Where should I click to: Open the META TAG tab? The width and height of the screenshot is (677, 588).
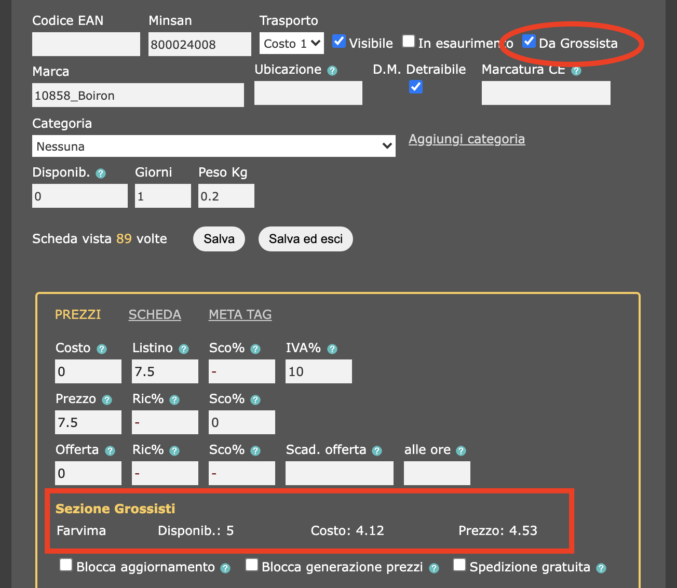pos(240,315)
